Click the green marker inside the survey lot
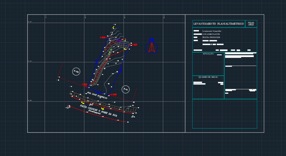The image size is (286, 156). 110,50
